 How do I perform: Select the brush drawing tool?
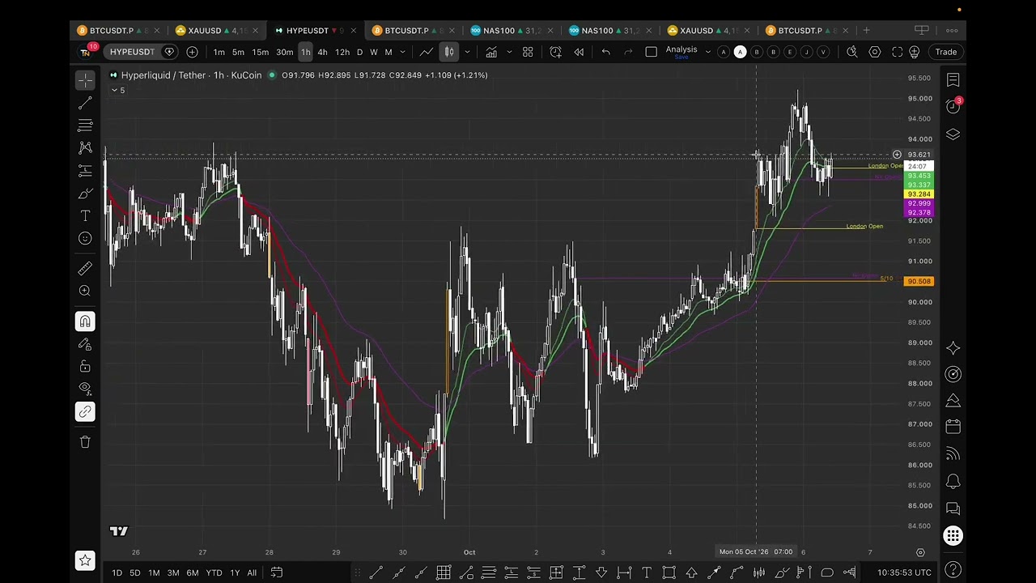85,194
